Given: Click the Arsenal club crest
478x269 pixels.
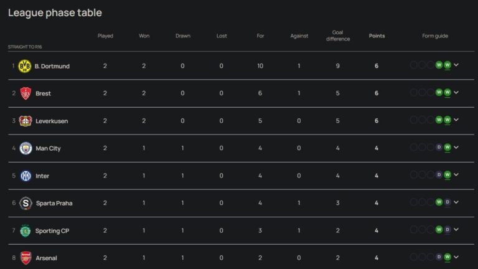Looking at the screenshot, I should coord(26,258).
